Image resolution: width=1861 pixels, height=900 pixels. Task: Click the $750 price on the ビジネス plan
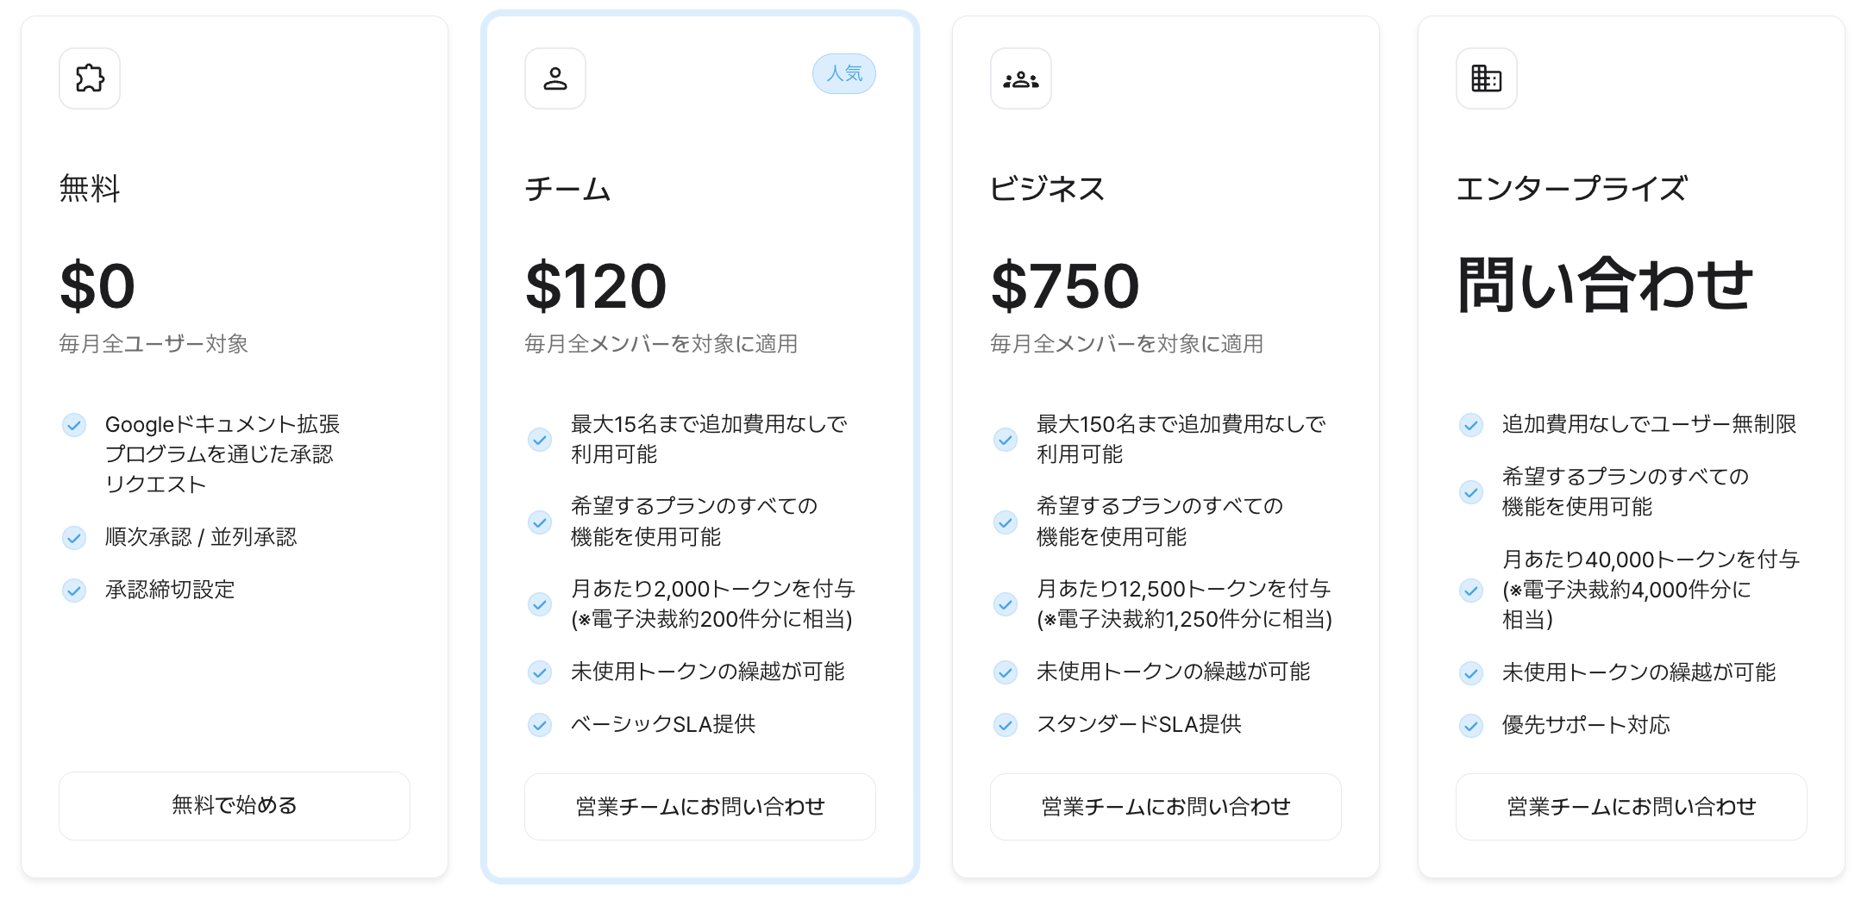coord(1065,286)
